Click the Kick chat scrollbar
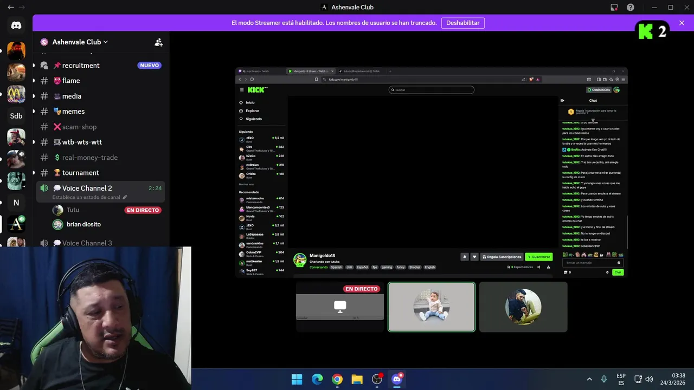Screen dimensions: 694x390 point(627,231)
